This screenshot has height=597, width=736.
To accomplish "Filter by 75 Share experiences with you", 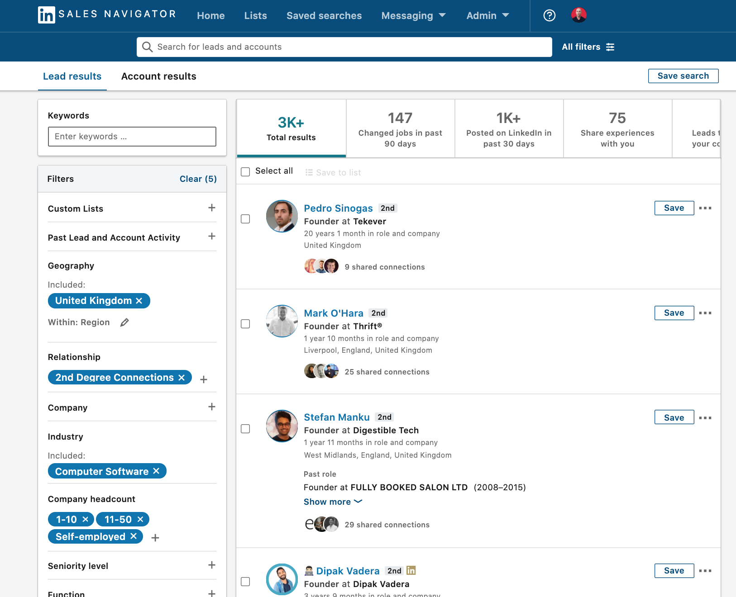I will [x=617, y=129].
